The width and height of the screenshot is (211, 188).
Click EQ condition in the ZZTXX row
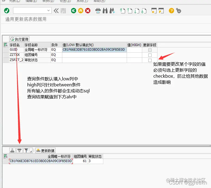56,55
